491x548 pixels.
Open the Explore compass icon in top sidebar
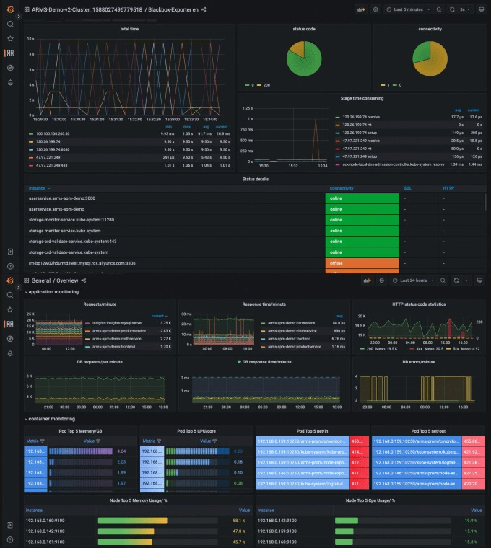click(x=10, y=68)
